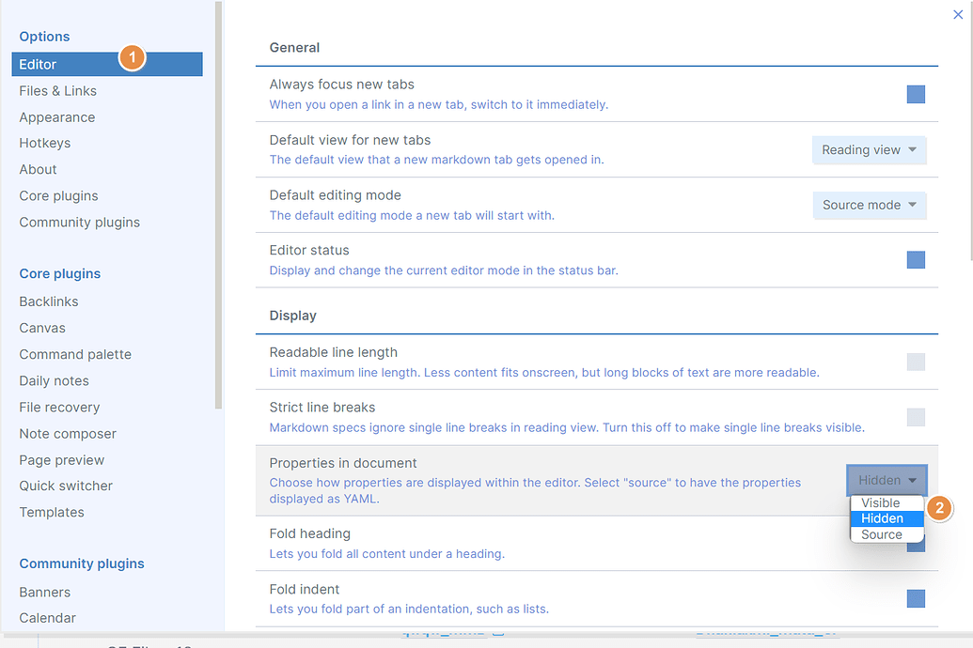Close the settings dialog with X icon

pos(958,14)
